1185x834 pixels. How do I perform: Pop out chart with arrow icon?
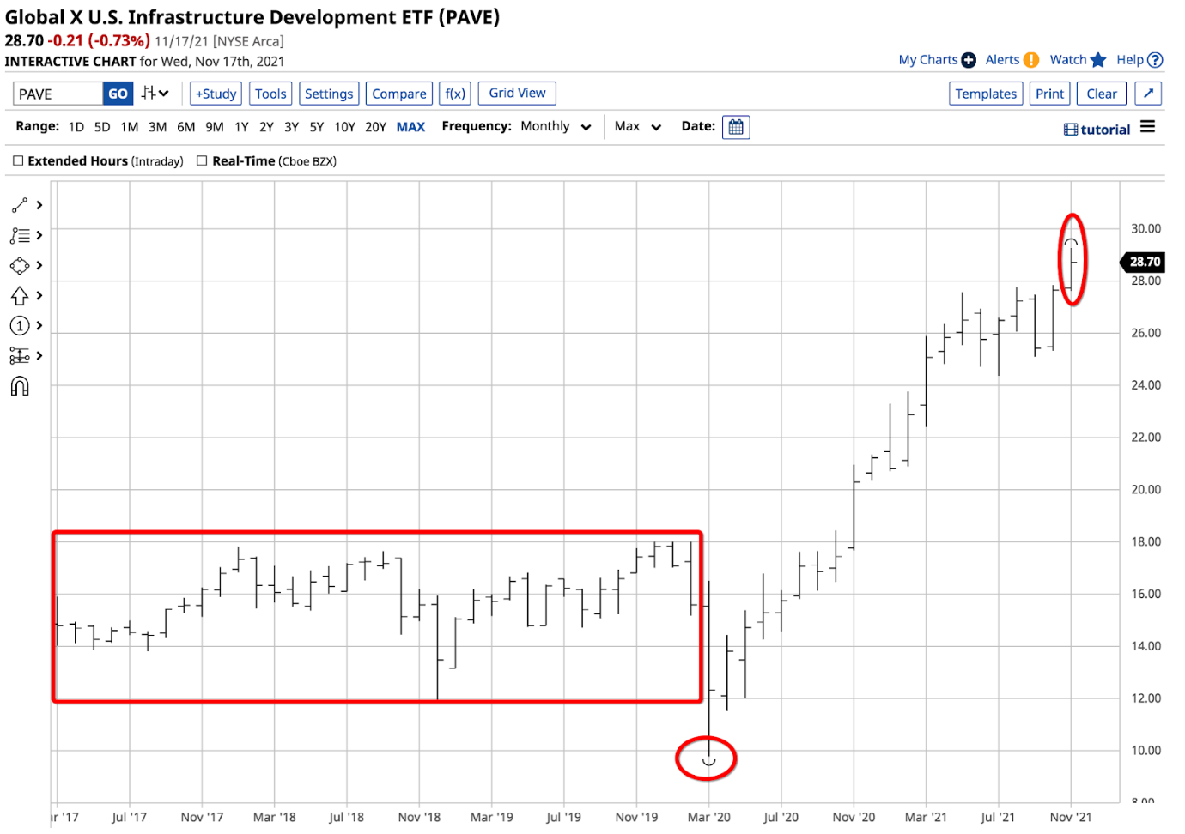click(x=1148, y=94)
